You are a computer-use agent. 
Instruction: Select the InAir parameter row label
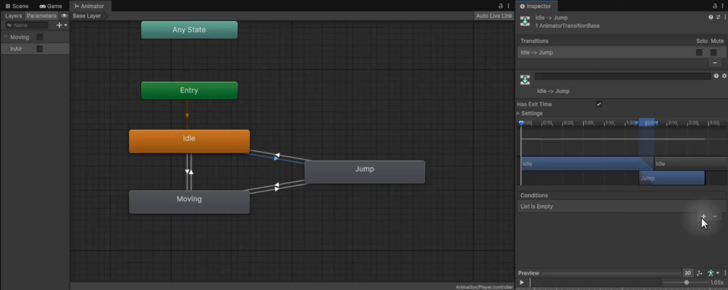tap(16, 49)
